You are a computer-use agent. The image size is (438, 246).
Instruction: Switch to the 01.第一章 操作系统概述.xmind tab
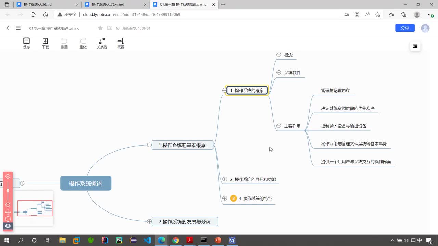click(x=183, y=4)
